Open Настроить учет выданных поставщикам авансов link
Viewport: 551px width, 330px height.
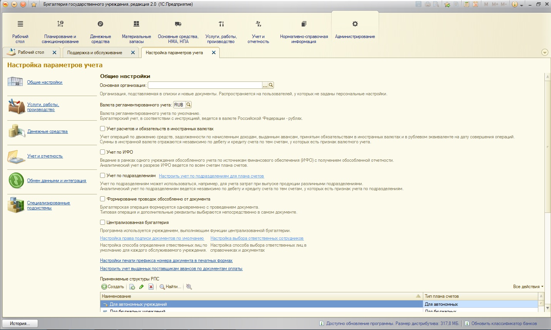(171, 269)
